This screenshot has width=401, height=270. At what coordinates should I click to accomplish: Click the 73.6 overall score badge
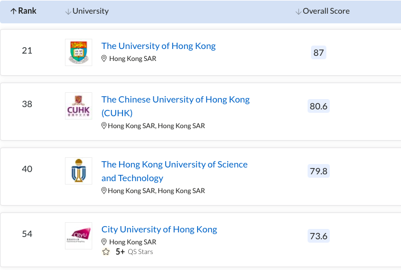click(x=318, y=236)
